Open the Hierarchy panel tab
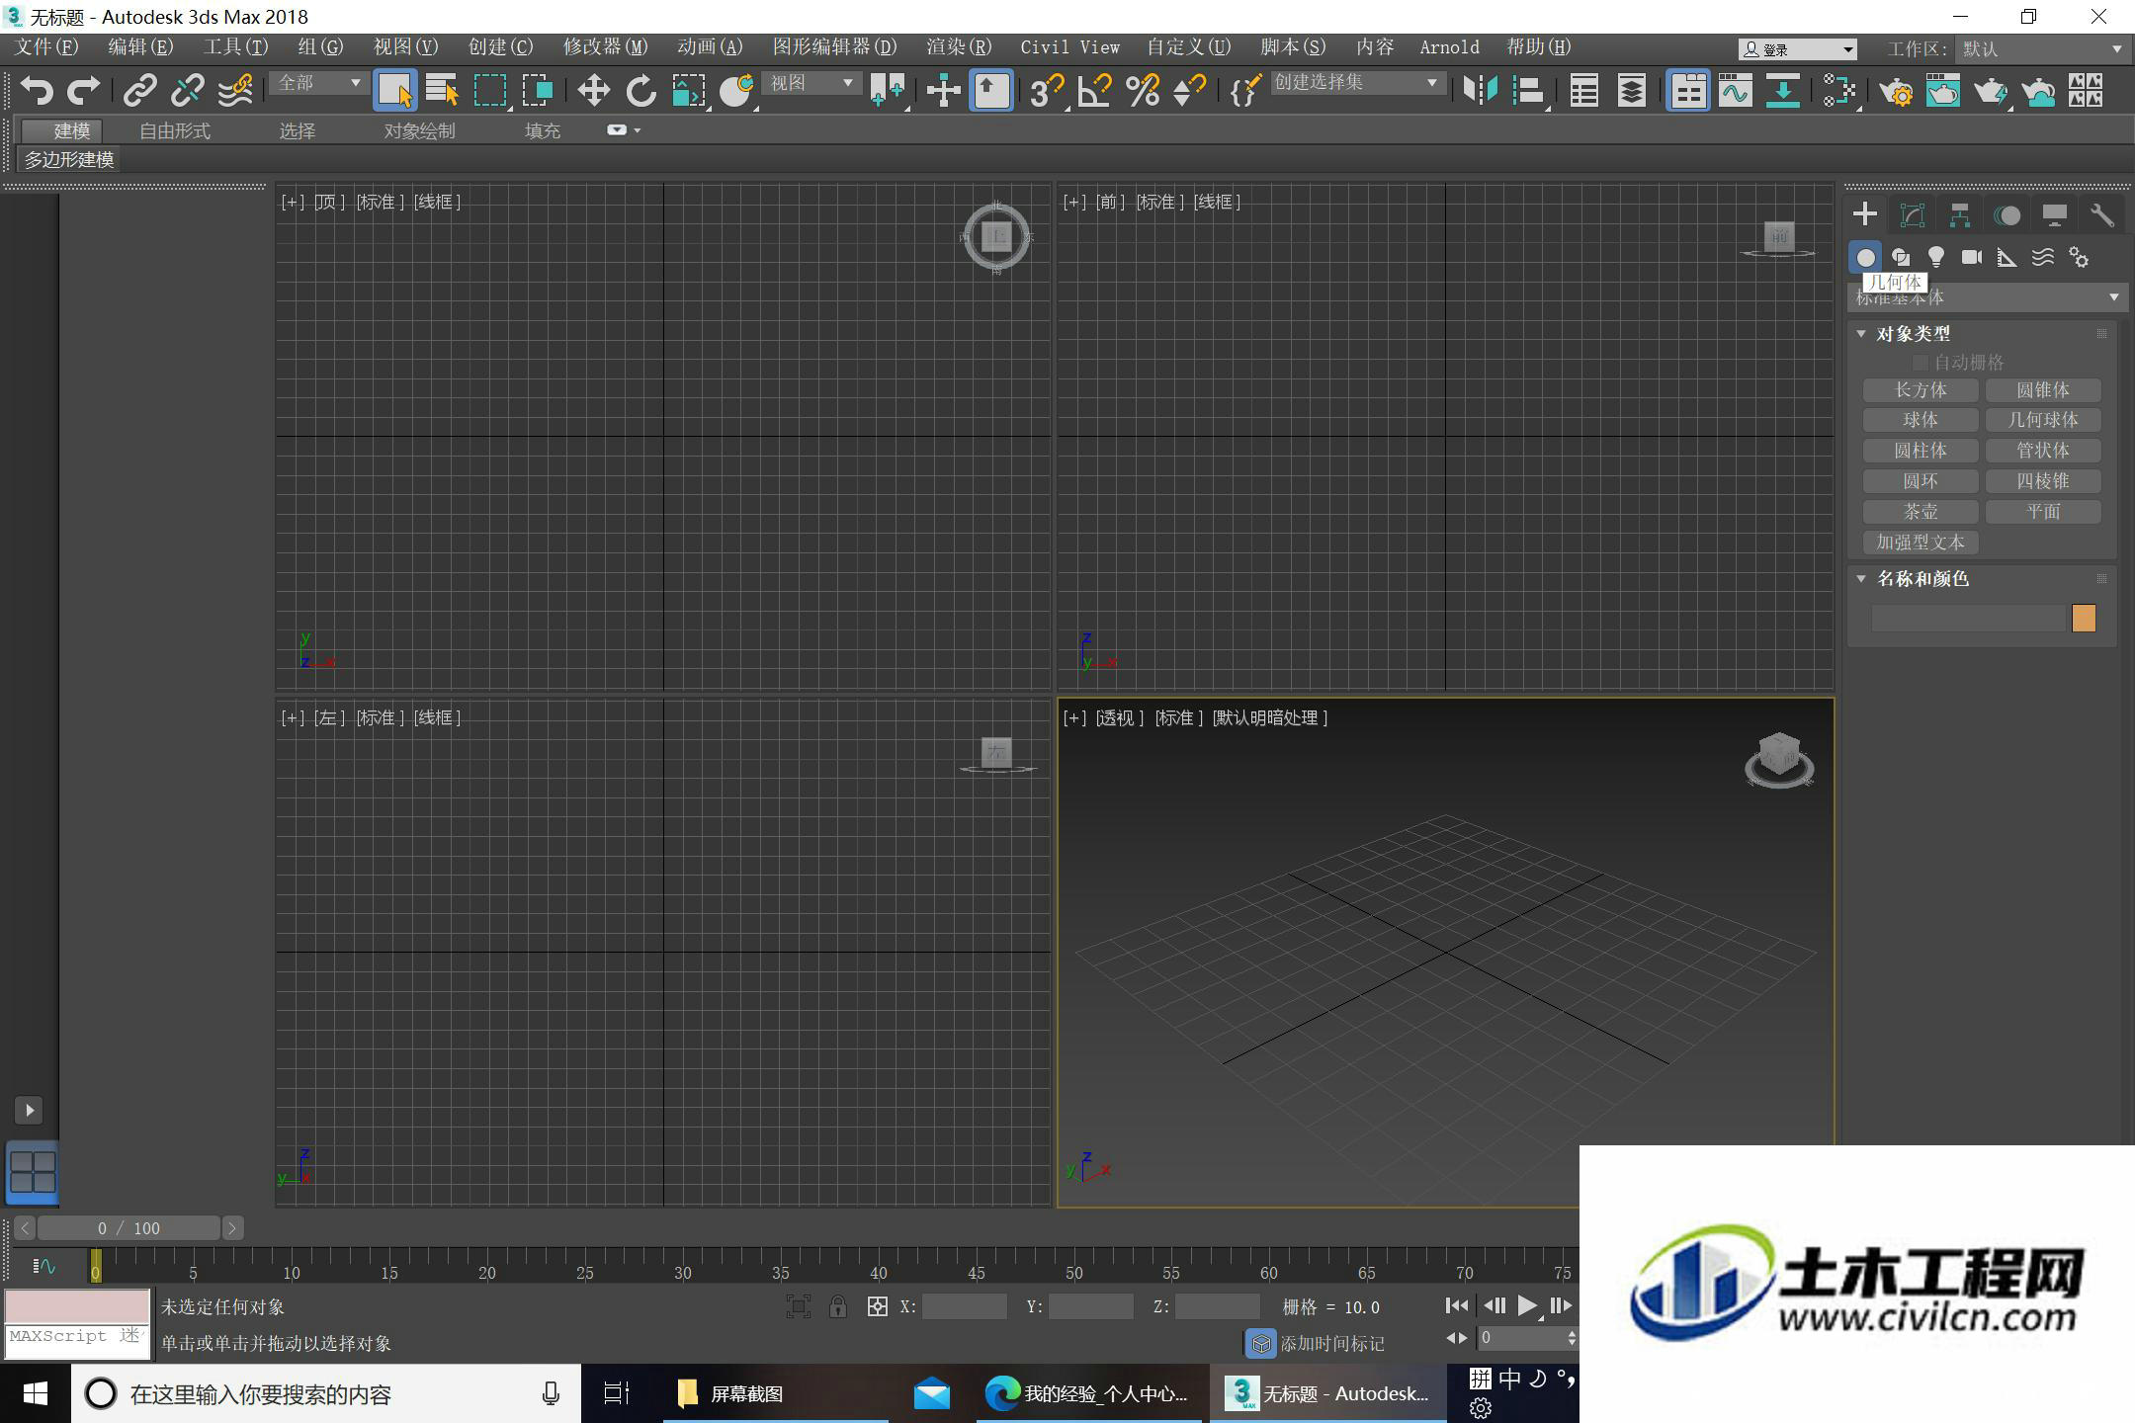 click(1959, 214)
